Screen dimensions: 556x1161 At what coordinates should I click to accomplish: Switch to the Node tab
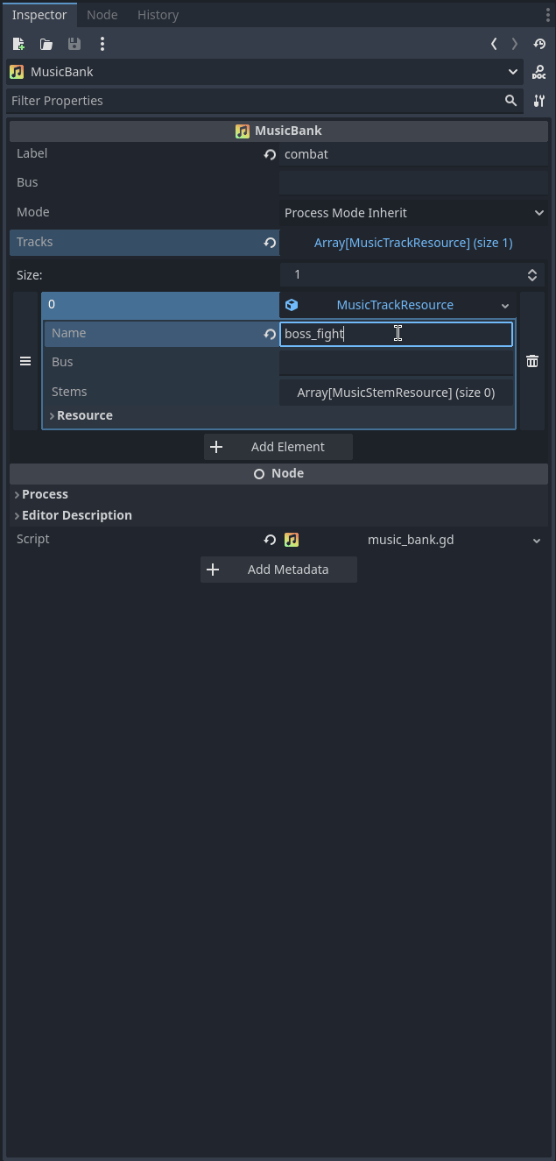(x=102, y=14)
